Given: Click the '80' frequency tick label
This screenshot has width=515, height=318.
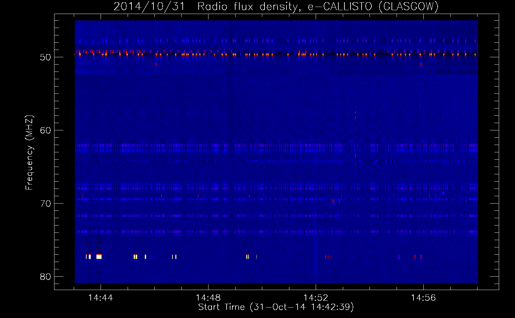Looking at the screenshot, I should (x=46, y=277).
